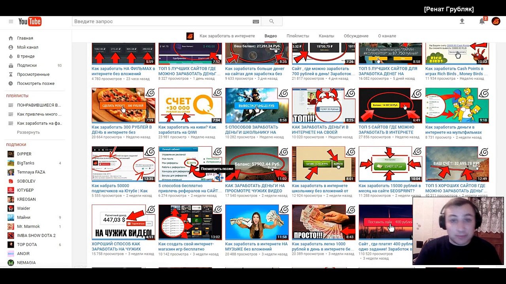This screenshot has height=284, width=506.
Task: Open the 50000 subscribers video thumbnail
Action: coord(123,164)
